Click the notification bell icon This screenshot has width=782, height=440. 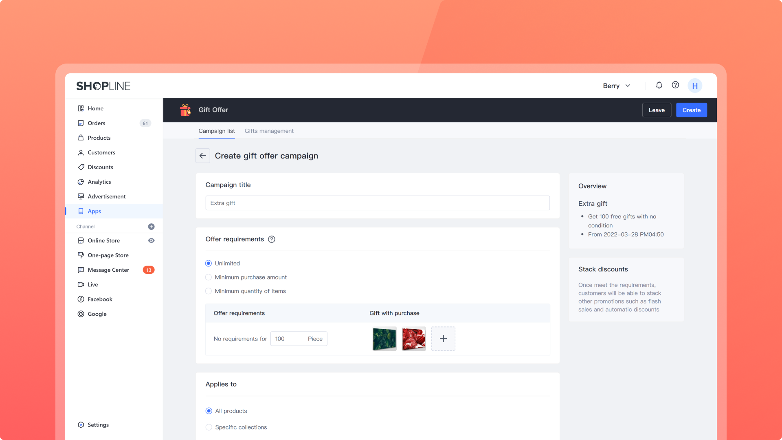[x=659, y=85]
